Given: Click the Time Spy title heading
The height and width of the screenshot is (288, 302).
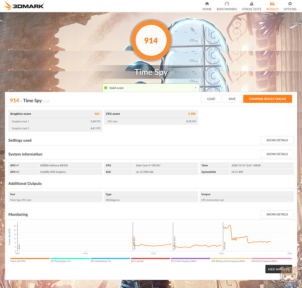Looking at the screenshot, I should pos(151,72).
